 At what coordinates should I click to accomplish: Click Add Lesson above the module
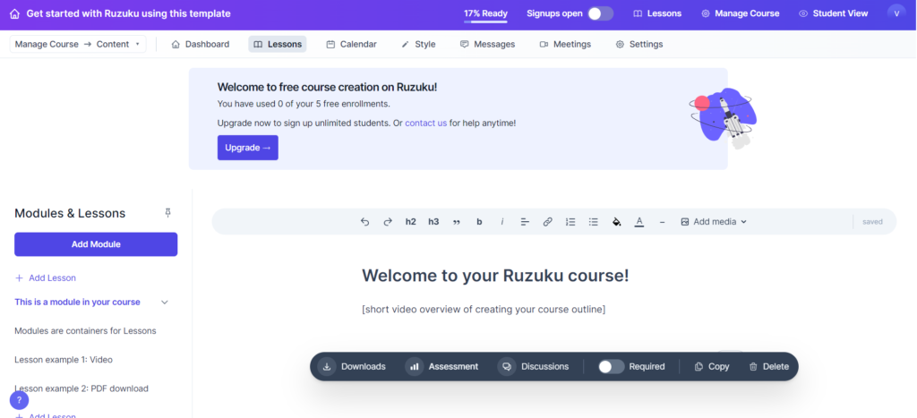coord(46,277)
